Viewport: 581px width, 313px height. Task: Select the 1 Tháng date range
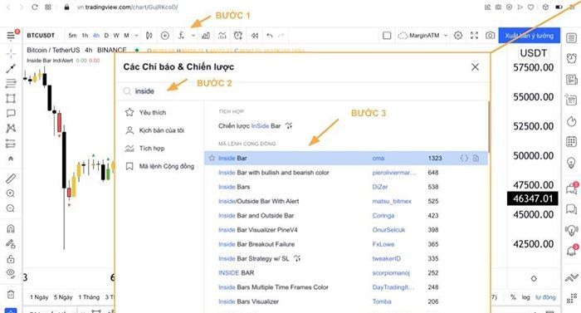coord(89,297)
